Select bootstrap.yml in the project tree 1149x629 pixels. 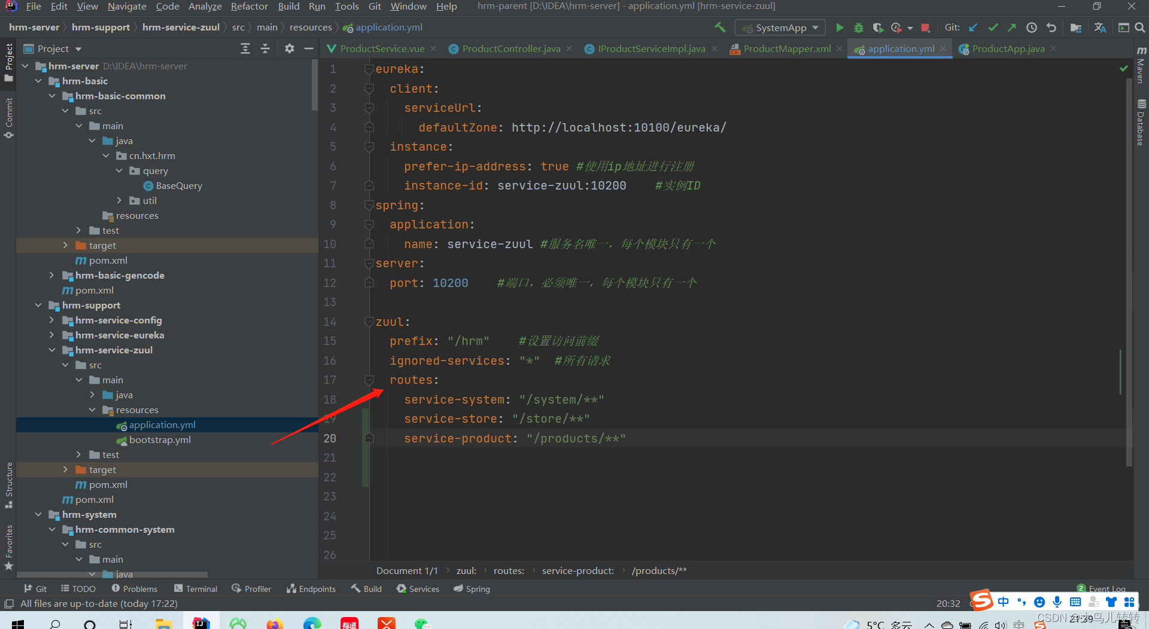(x=160, y=439)
